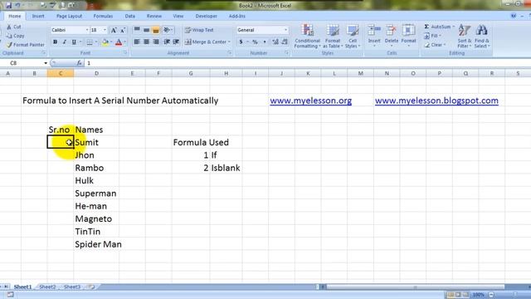The image size is (531, 299).
Task: Click Insert cells icon
Action: 374,31
